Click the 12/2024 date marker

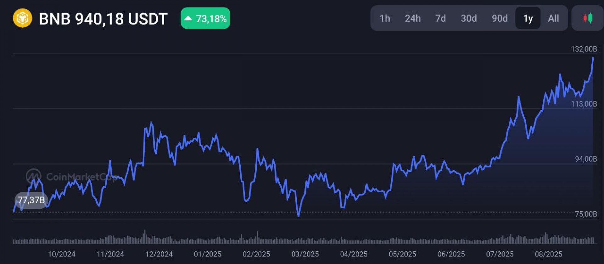point(159,254)
